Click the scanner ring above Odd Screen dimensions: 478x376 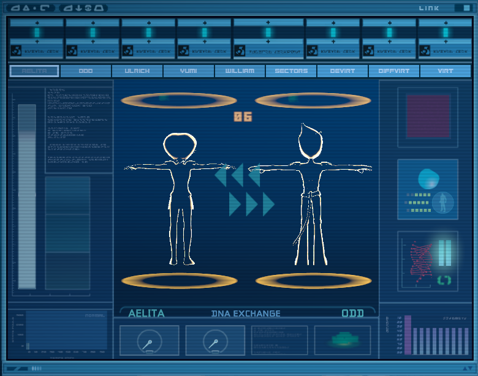click(313, 100)
